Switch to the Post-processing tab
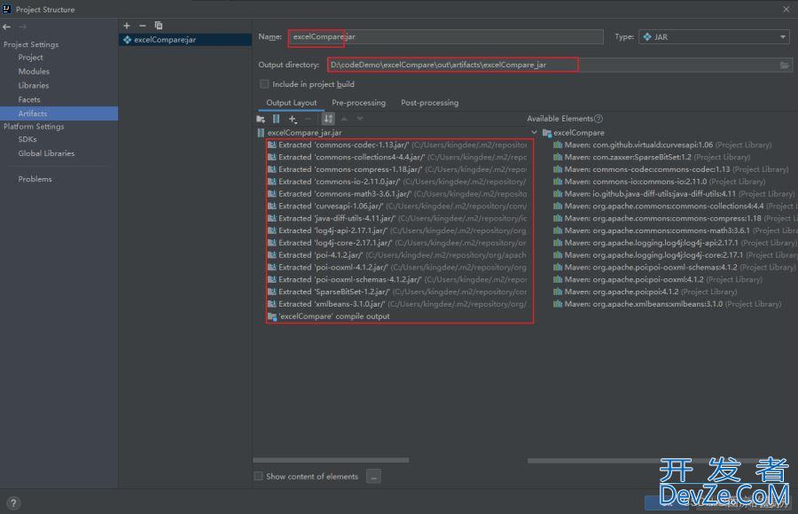 click(x=429, y=103)
